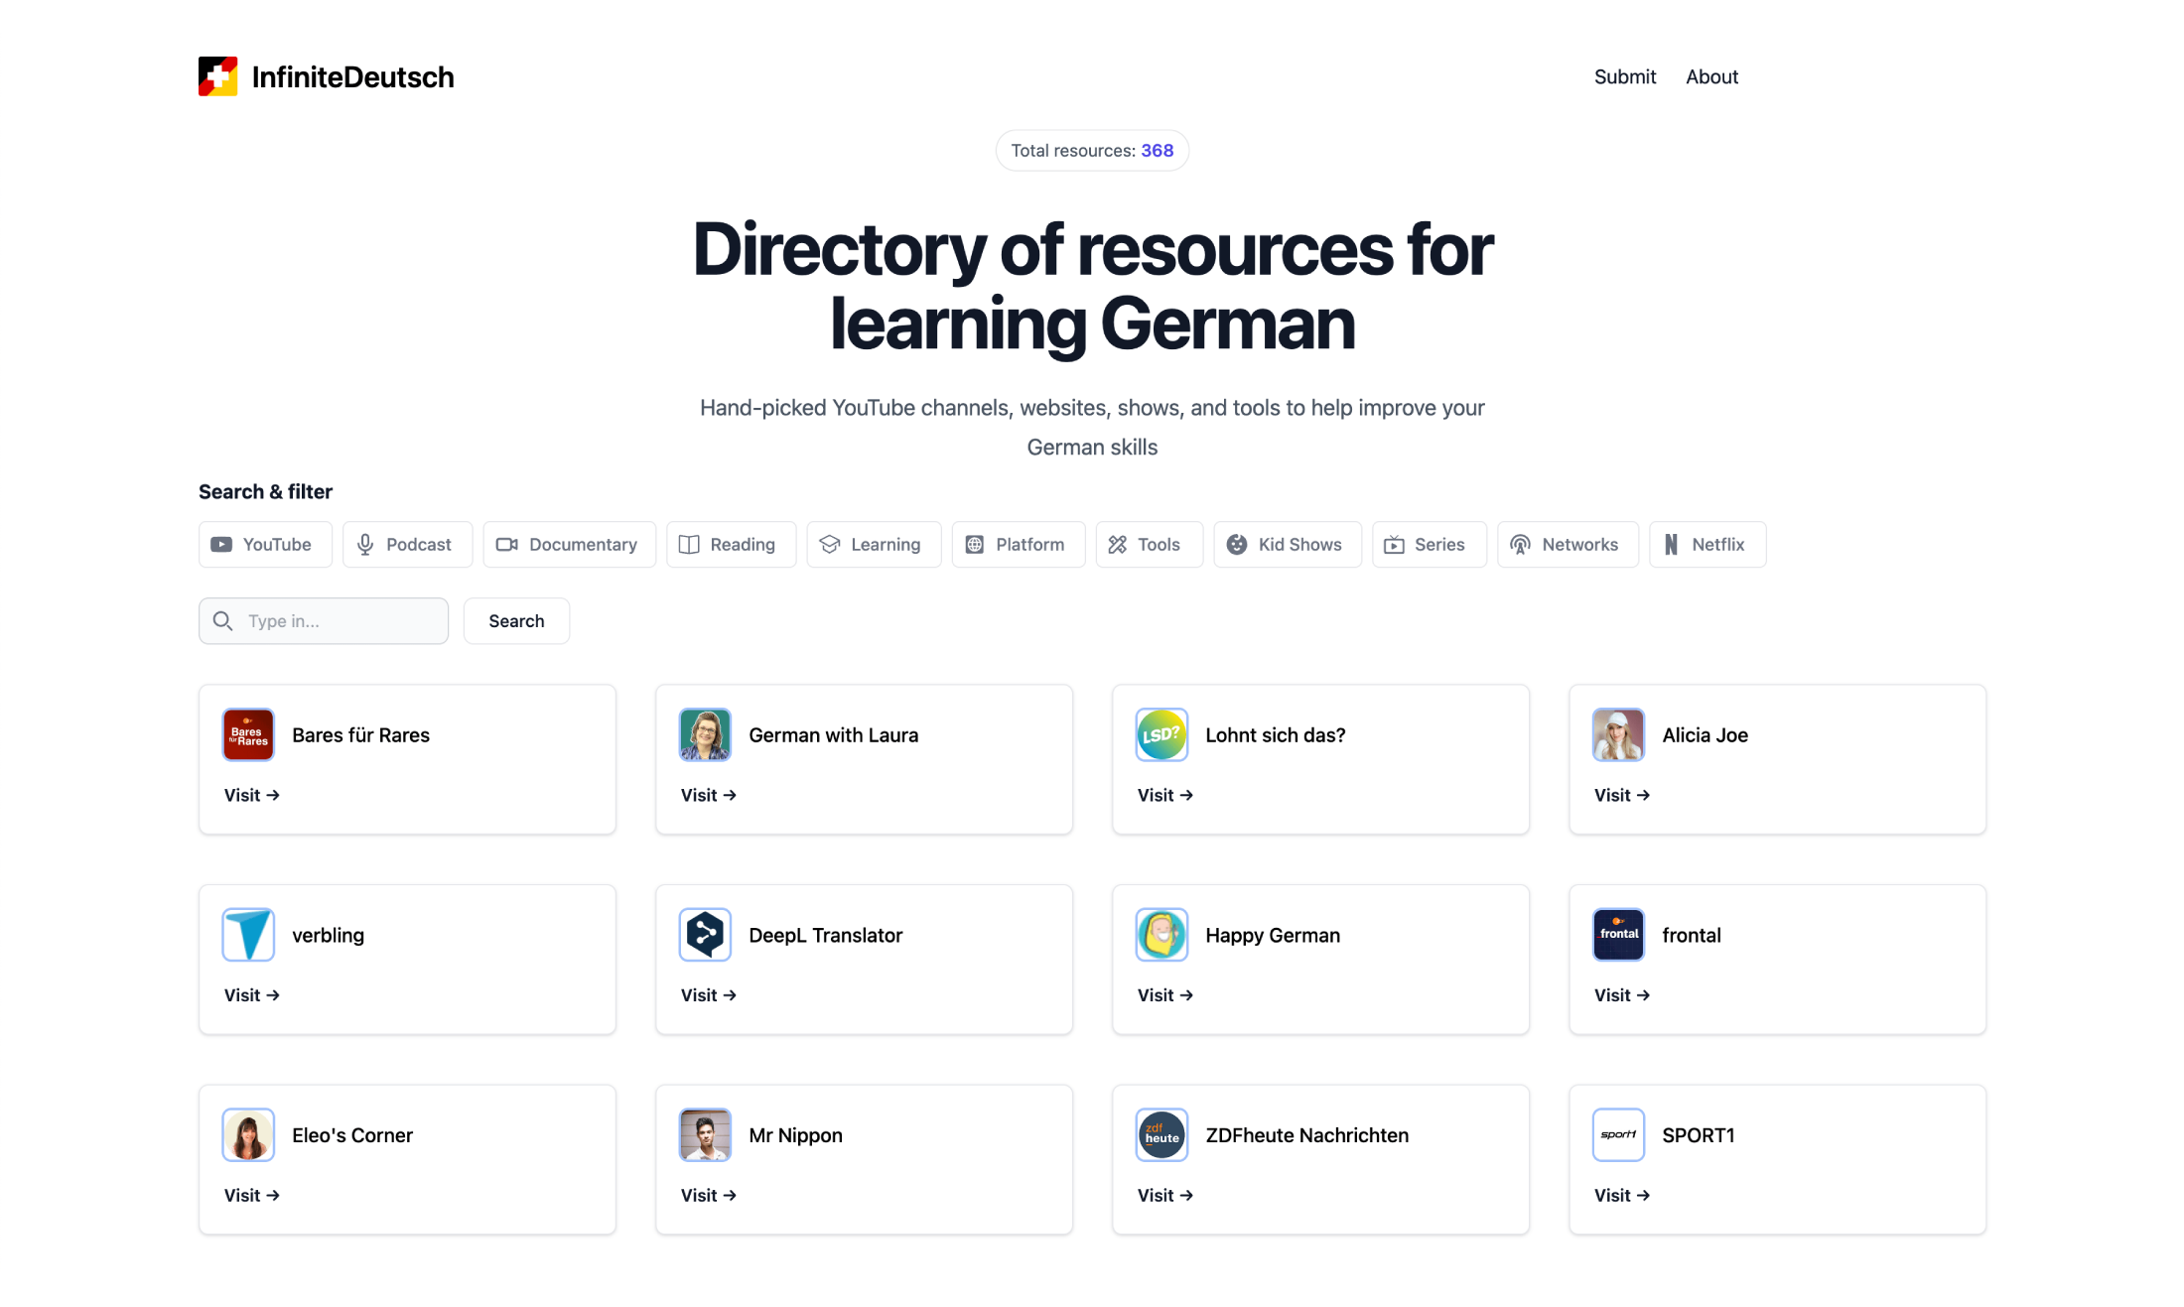2184x1307 pixels.
Task: Select the Netflix filter chip
Action: click(x=1707, y=544)
